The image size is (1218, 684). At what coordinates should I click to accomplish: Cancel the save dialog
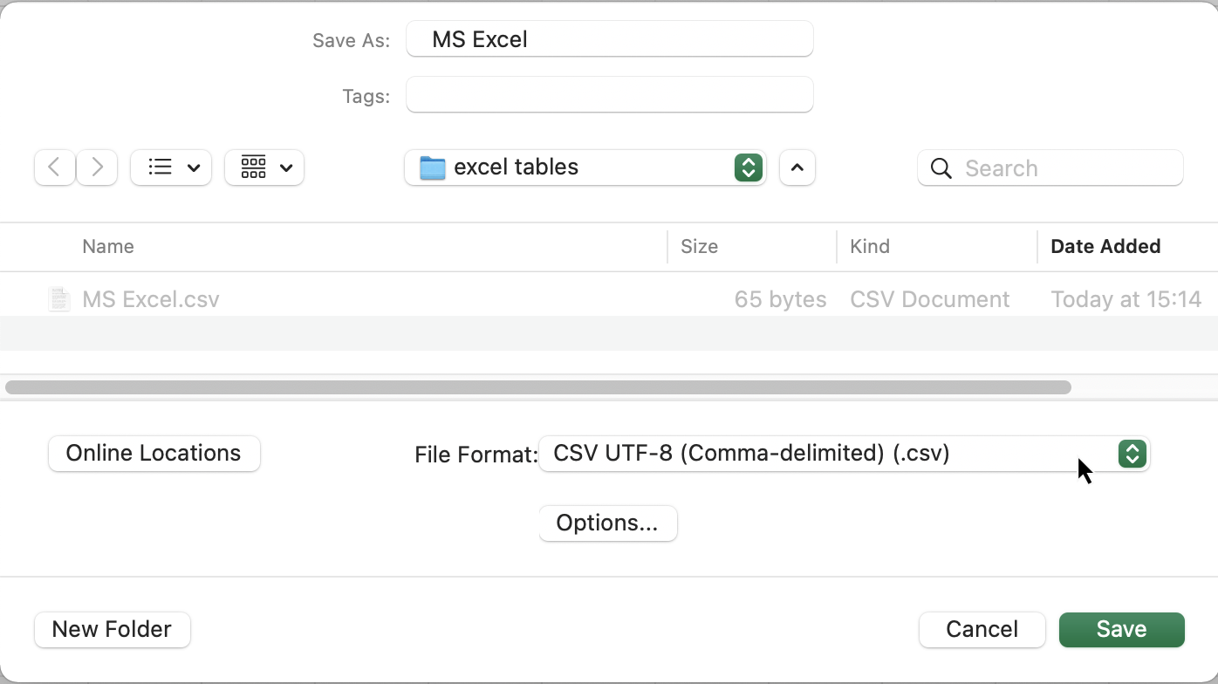click(x=982, y=629)
